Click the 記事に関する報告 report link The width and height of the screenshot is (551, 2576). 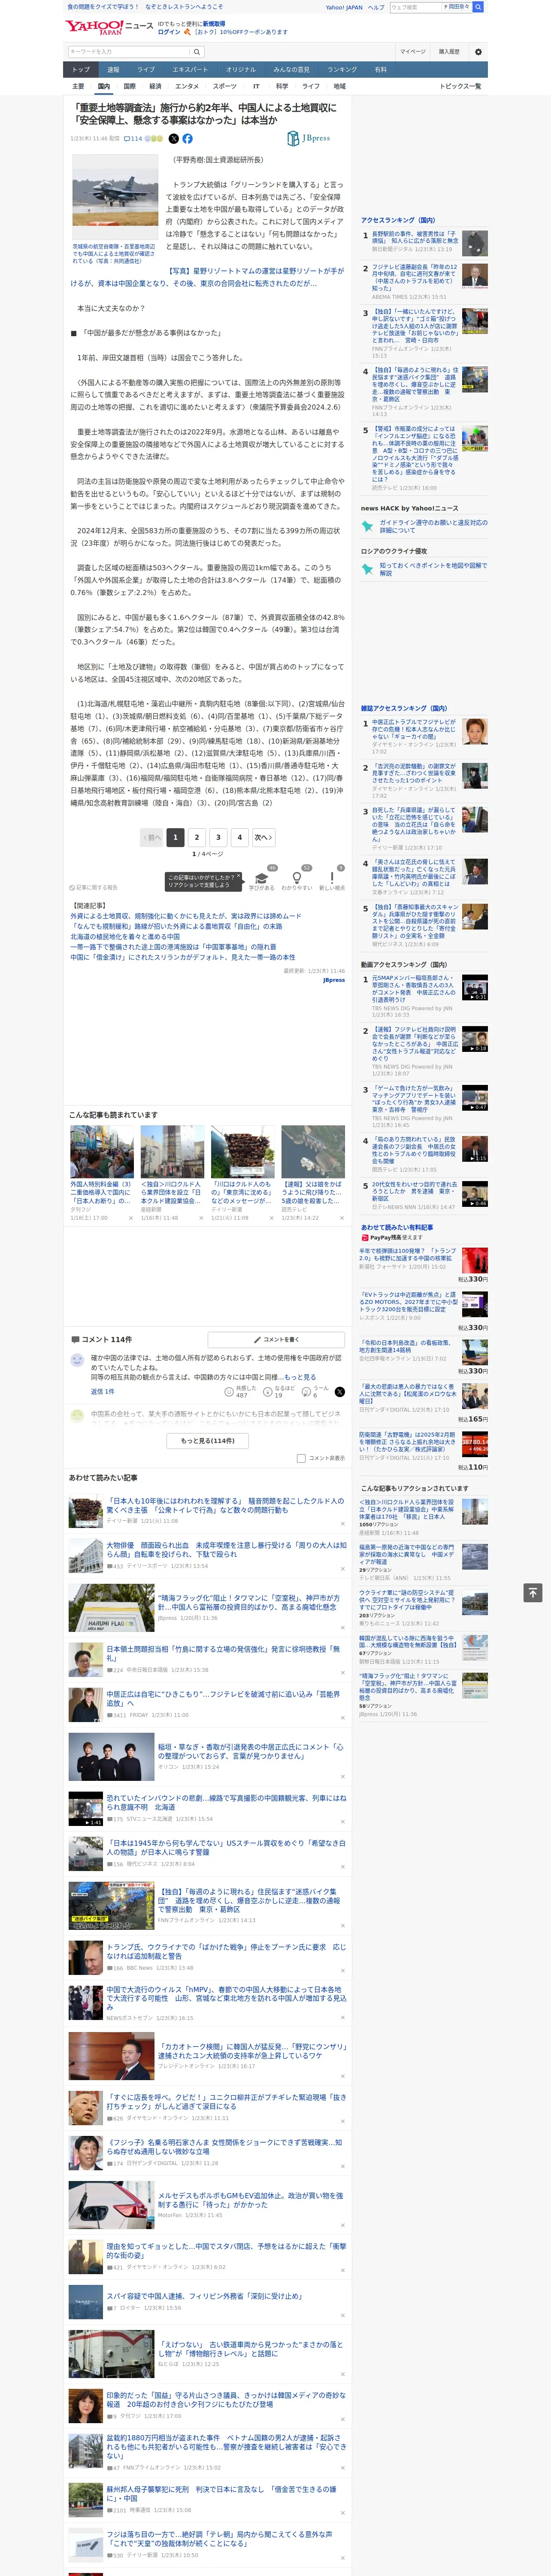93,887
